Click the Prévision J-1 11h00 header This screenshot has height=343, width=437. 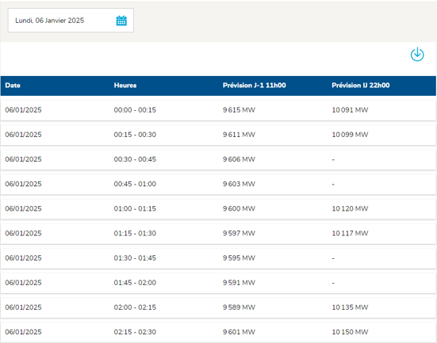pos(254,86)
